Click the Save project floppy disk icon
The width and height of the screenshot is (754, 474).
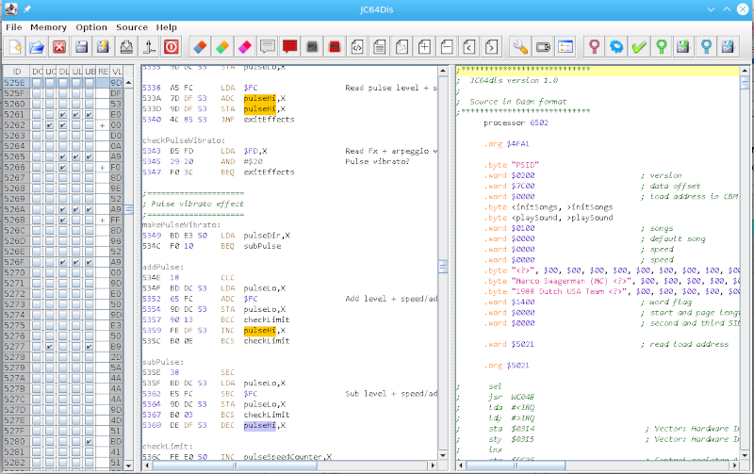coord(82,46)
